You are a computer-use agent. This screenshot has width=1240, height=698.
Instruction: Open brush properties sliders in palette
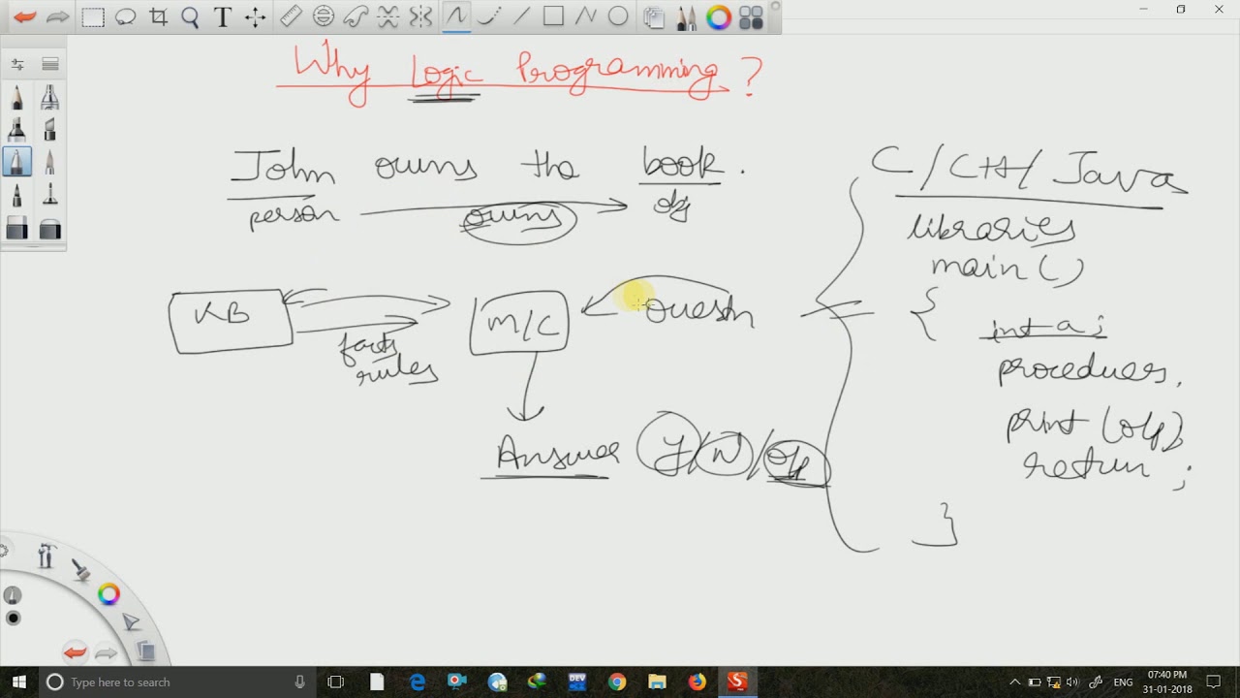[x=17, y=64]
